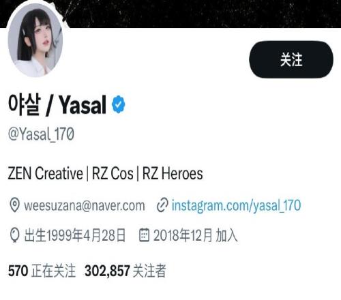Viewport: 341px width, 300px height.
Task: View the 570 正在关注 following list
Action: [42, 271]
